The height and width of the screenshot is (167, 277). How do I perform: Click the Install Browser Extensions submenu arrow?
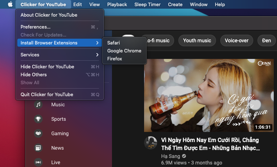coord(97,43)
